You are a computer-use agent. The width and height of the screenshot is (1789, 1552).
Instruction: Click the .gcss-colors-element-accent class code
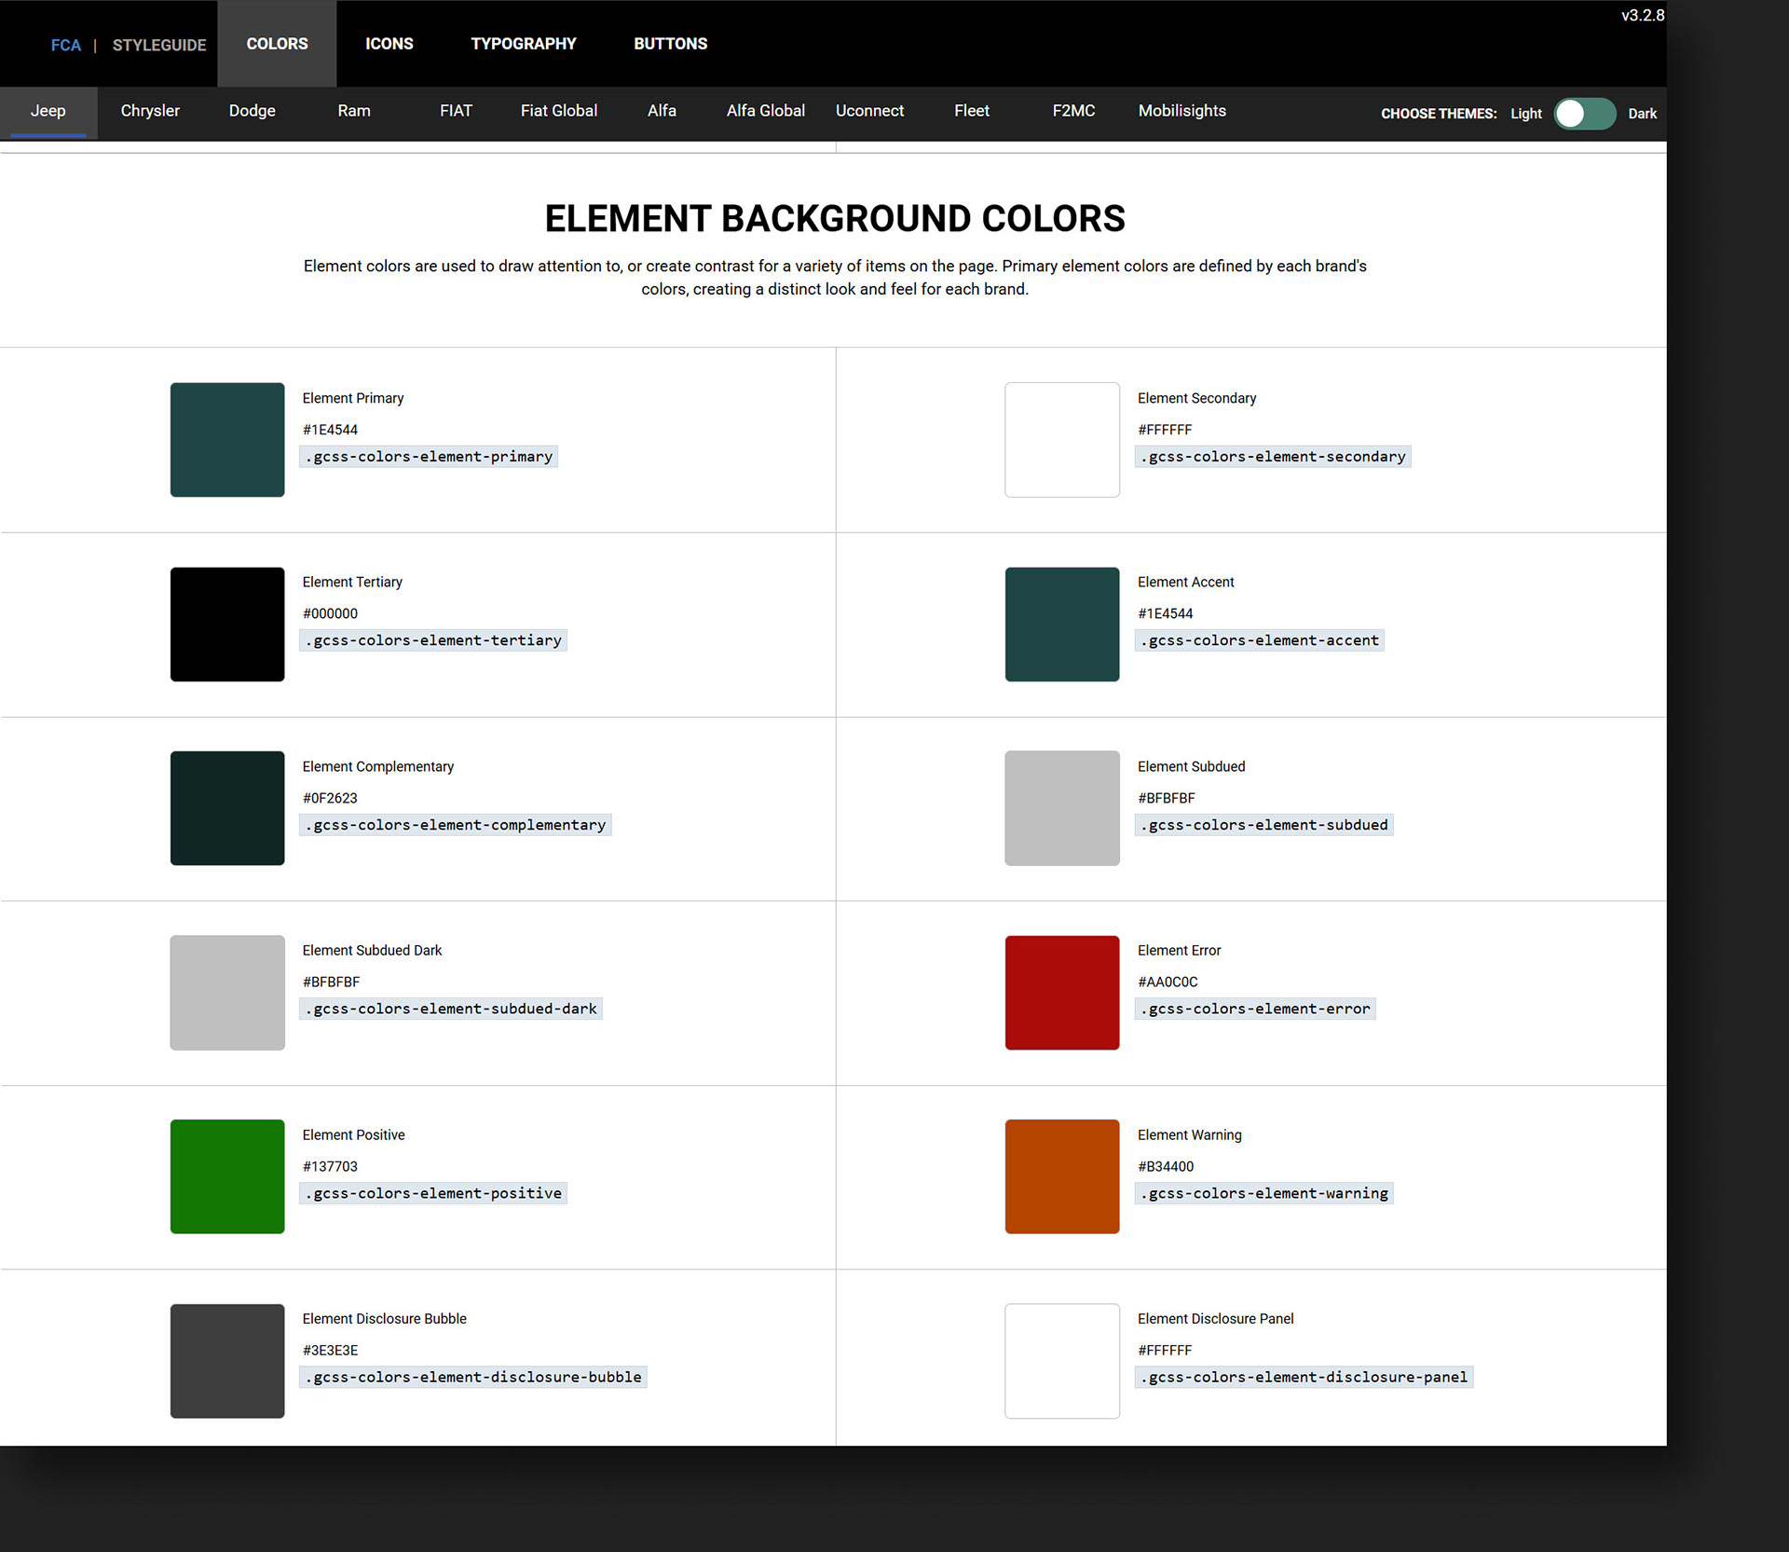click(1258, 640)
